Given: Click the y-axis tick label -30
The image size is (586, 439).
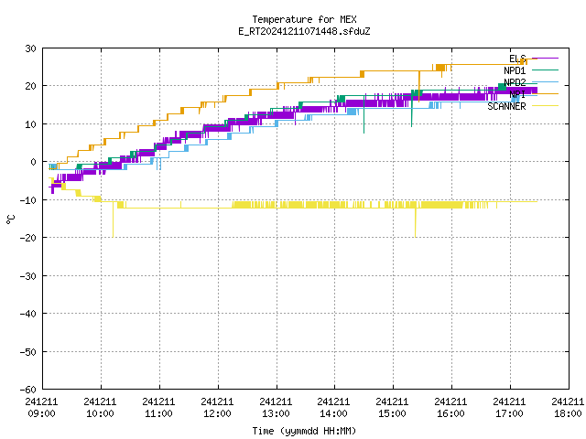Looking at the screenshot, I should 28,276.
